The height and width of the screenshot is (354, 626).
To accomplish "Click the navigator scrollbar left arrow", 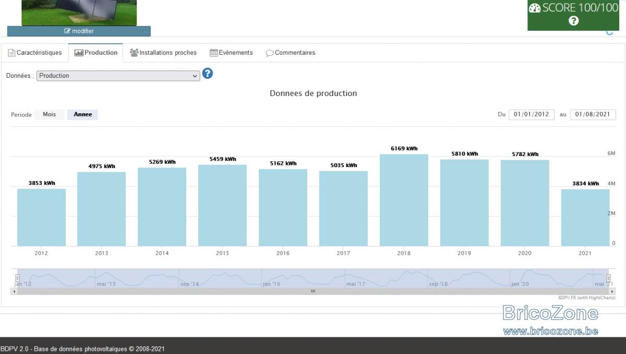I will click(x=14, y=291).
